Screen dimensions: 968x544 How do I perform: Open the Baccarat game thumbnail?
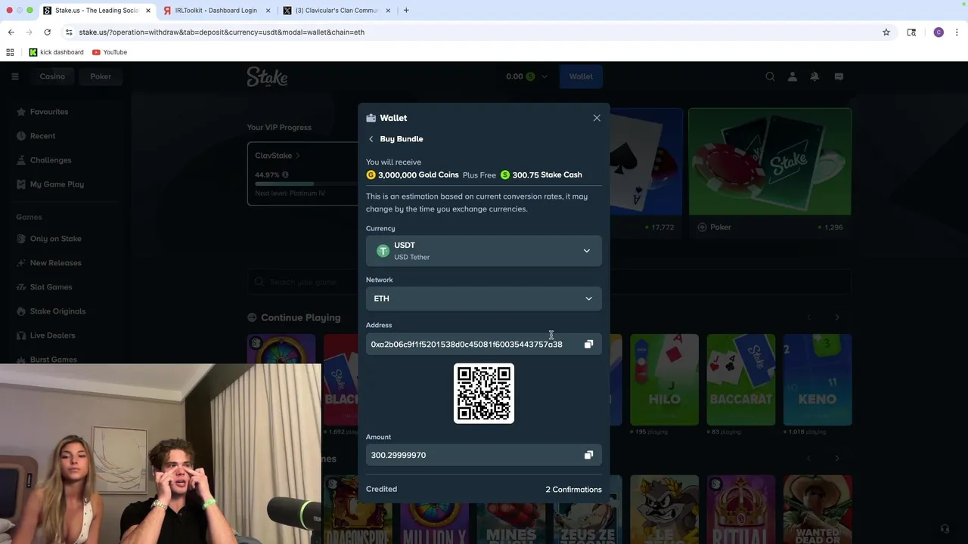click(x=740, y=380)
